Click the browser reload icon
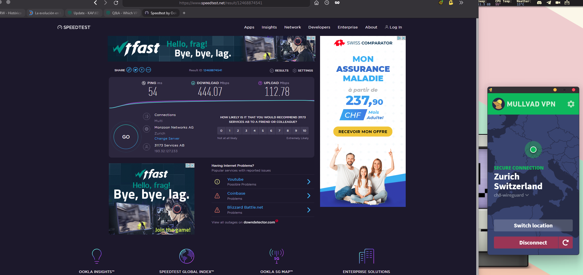The width and height of the screenshot is (583, 275). pos(116,3)
